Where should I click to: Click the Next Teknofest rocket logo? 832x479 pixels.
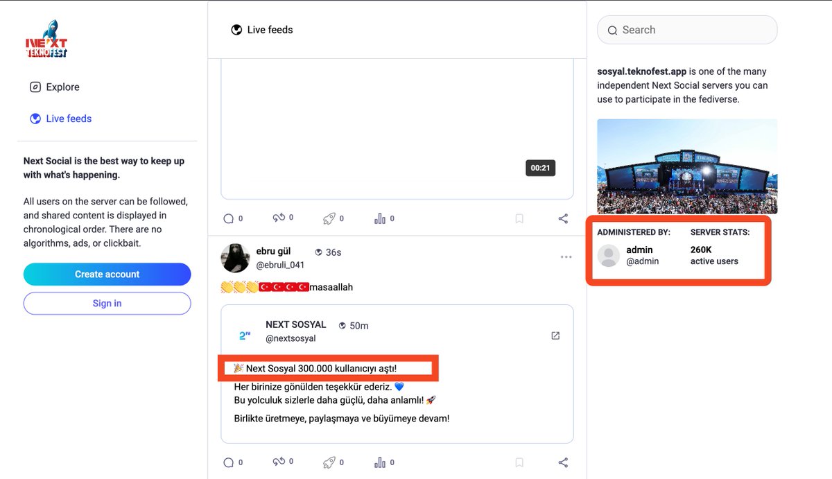point(46,40)
